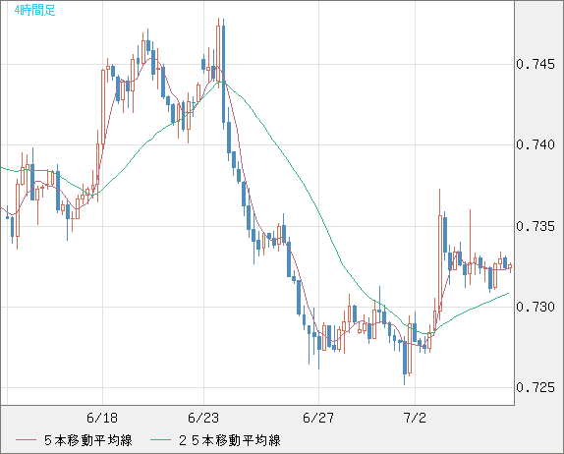Image resolution: width=564 pixels, height=454 pixels.
Task: Click the ５本移動平均線 legend label
Action: pos(88,440)
